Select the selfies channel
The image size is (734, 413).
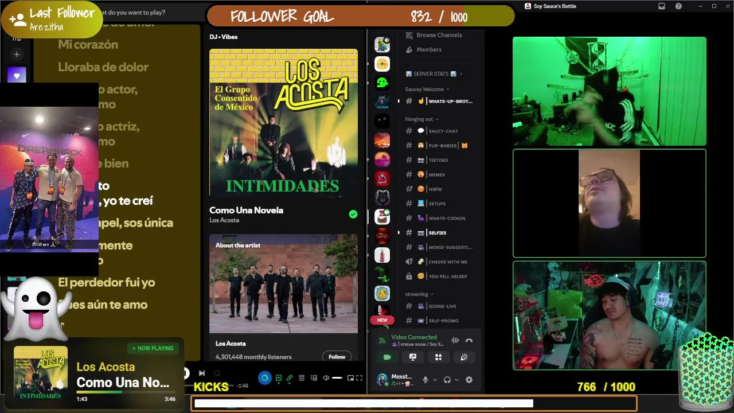point(440,232)
